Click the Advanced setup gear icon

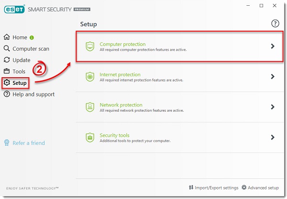(244, 187)
